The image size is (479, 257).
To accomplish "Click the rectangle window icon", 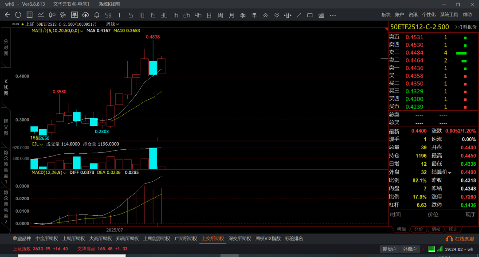I will tap(310, 15).
